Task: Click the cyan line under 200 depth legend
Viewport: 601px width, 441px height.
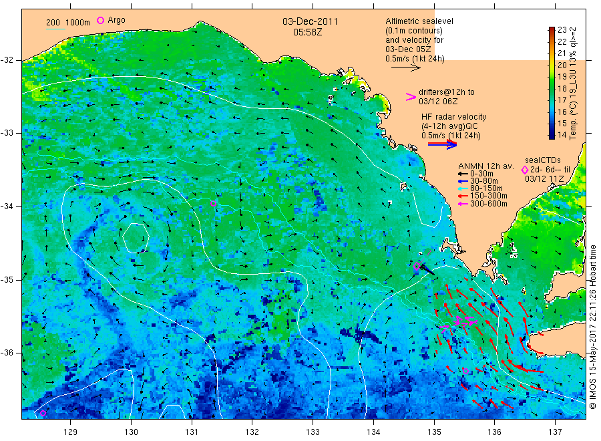Action: 55,28
